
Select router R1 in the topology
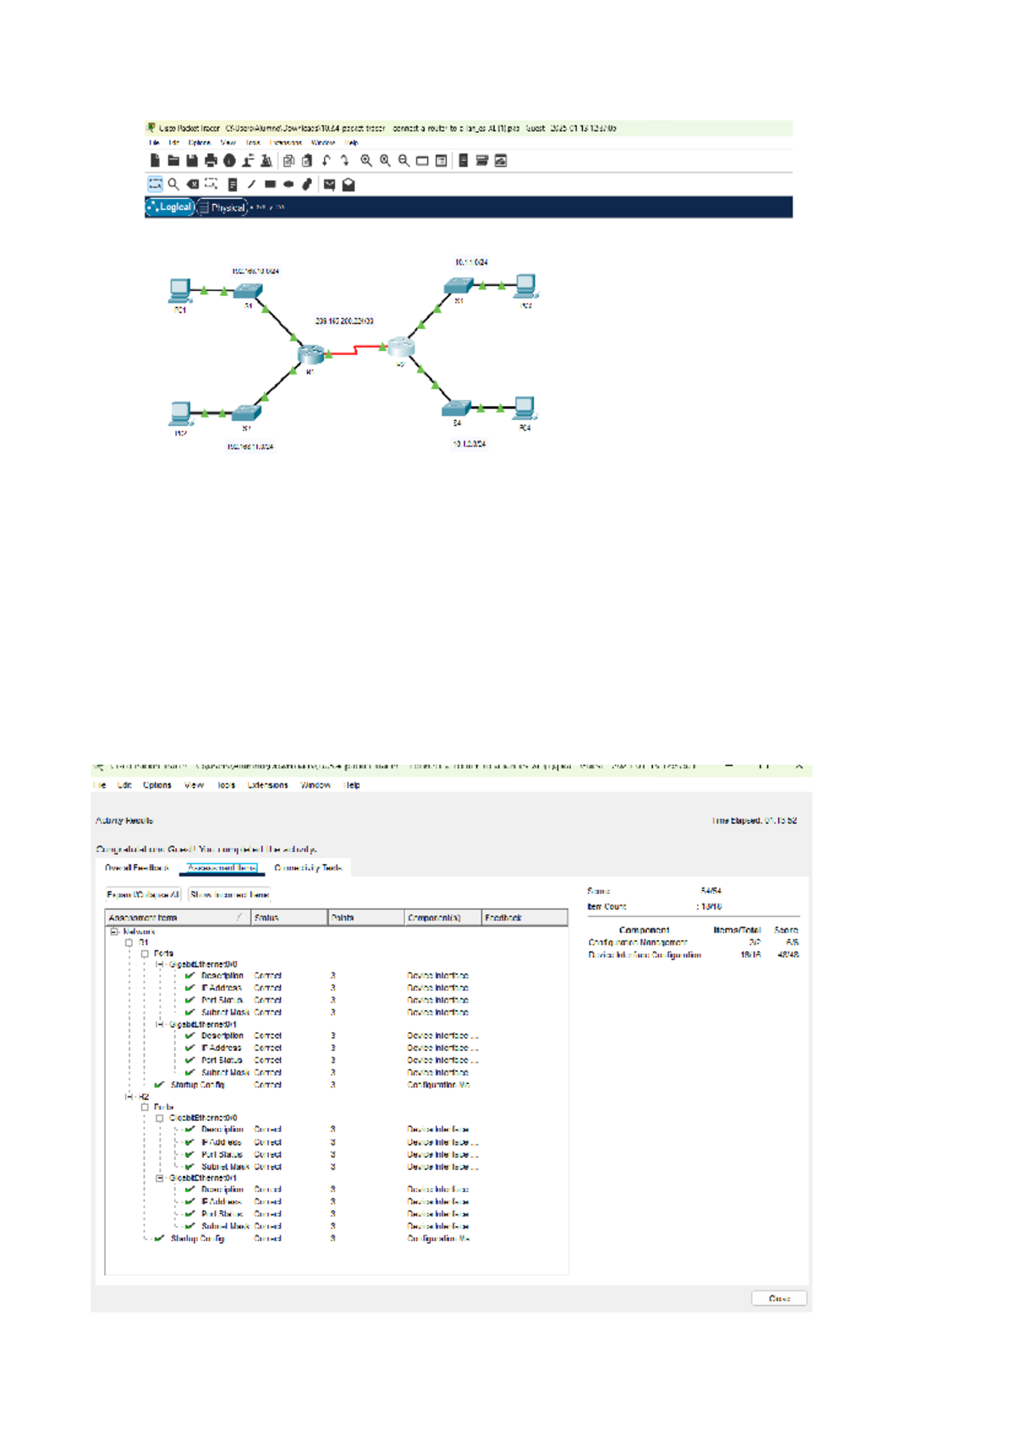(x=311, y=354)
